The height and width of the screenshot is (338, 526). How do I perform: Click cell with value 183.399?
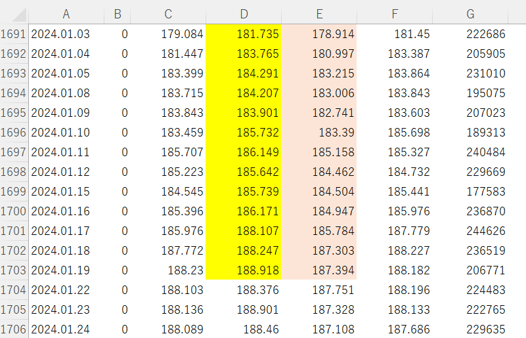(168, 74)
